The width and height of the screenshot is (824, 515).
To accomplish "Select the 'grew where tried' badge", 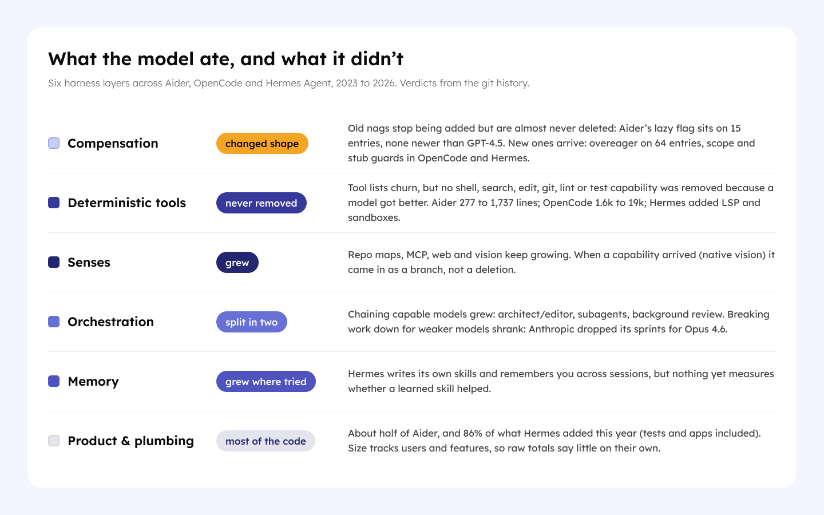I will coord(266,382).
